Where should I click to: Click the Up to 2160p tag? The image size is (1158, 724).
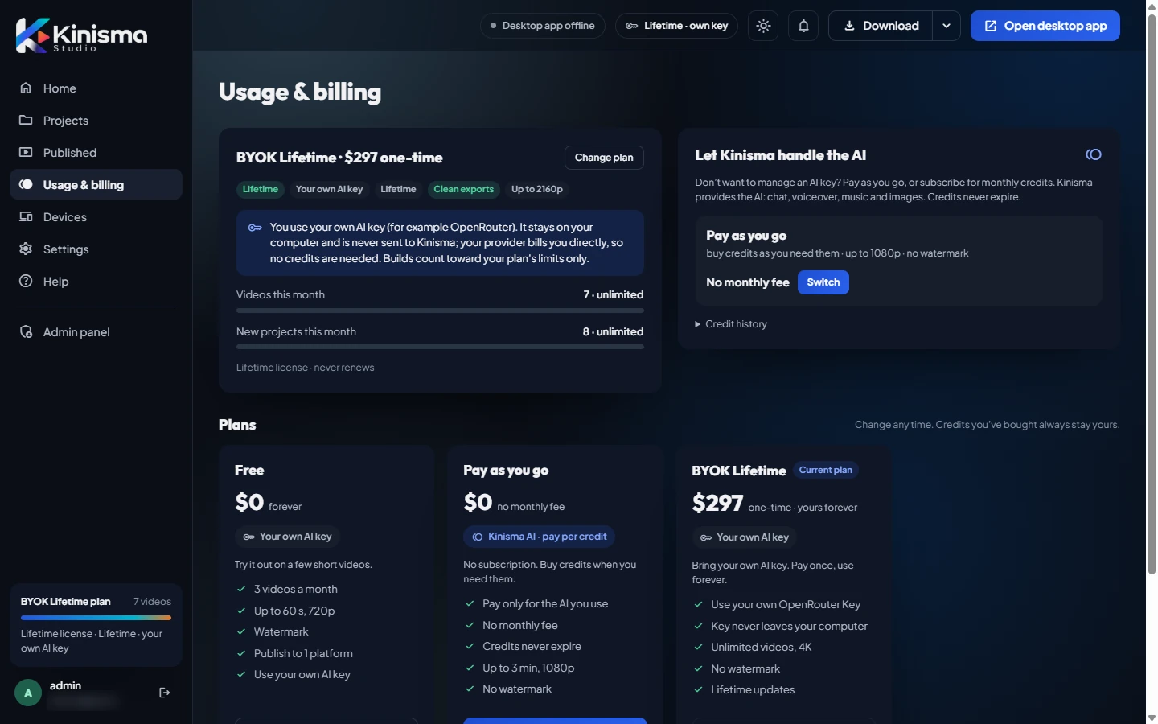tap(537, 189)
